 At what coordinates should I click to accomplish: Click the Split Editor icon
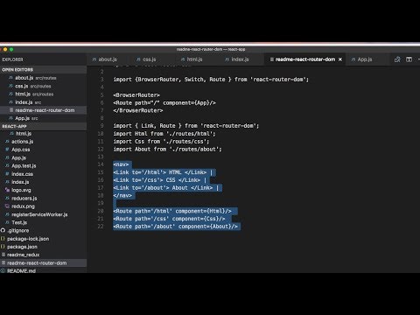point(409,59)
